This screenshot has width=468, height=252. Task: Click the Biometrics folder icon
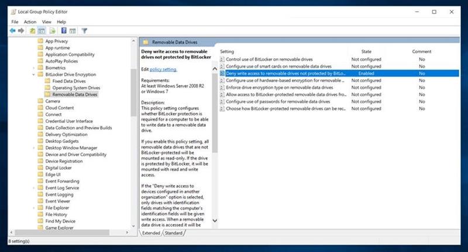40,68
